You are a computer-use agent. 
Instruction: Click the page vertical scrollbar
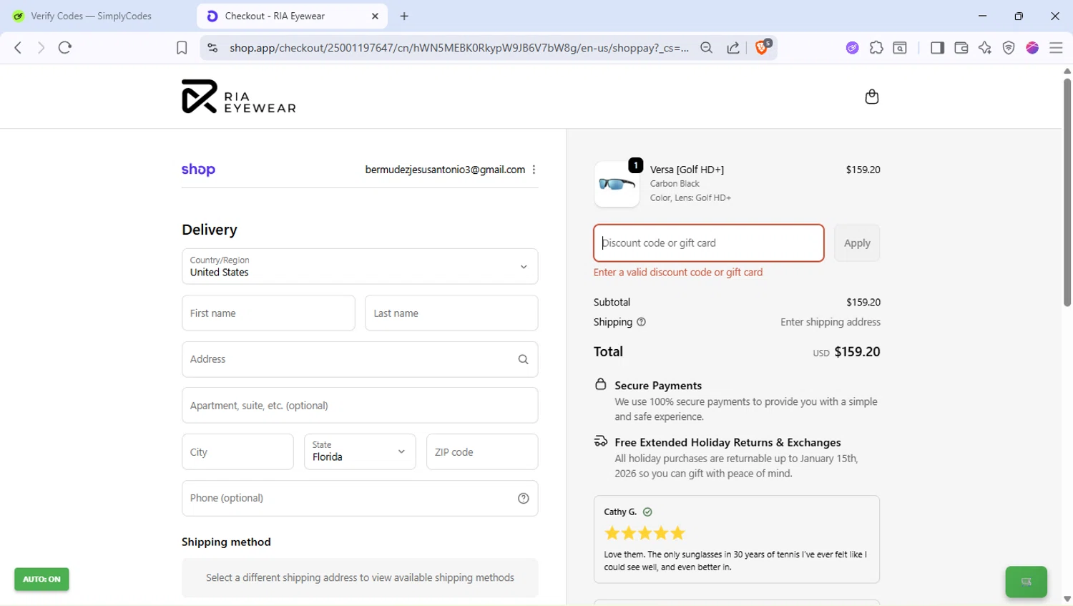tap(1067, 193)
